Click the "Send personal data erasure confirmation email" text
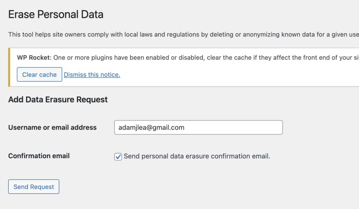The image size is (359, 209). (197, 156)
